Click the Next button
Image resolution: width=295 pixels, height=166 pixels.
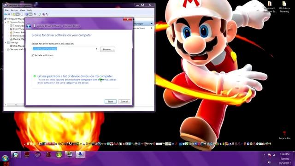(111, 101)
